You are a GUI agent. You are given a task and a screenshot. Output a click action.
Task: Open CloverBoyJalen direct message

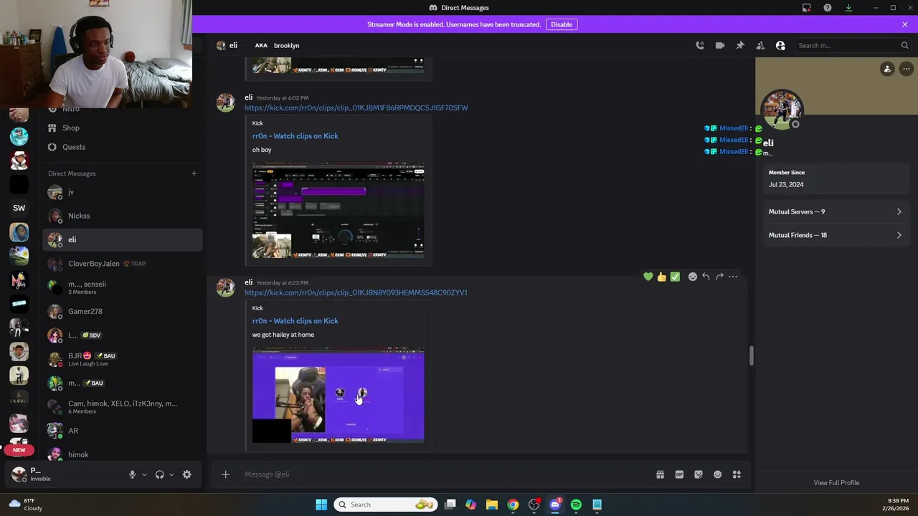[123, 264]
